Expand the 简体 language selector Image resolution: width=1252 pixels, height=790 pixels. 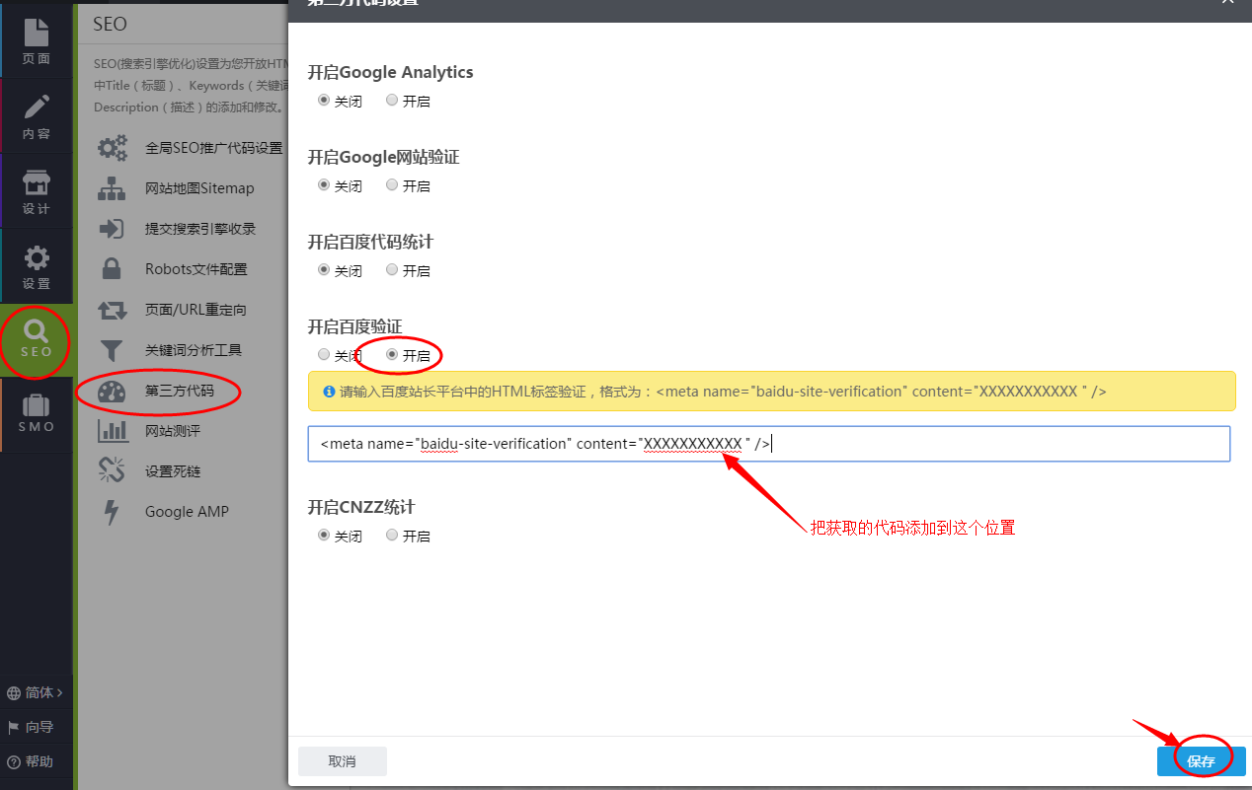tap(36, 692)
